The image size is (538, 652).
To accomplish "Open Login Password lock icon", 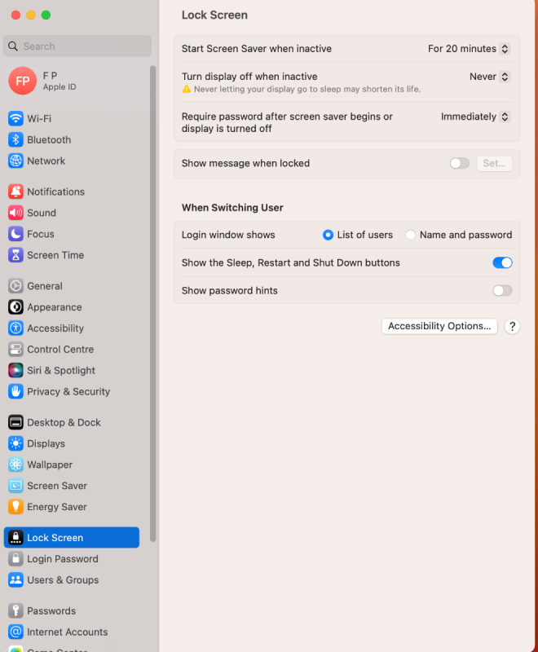I will pyautogui.click(x=15, y=559).
